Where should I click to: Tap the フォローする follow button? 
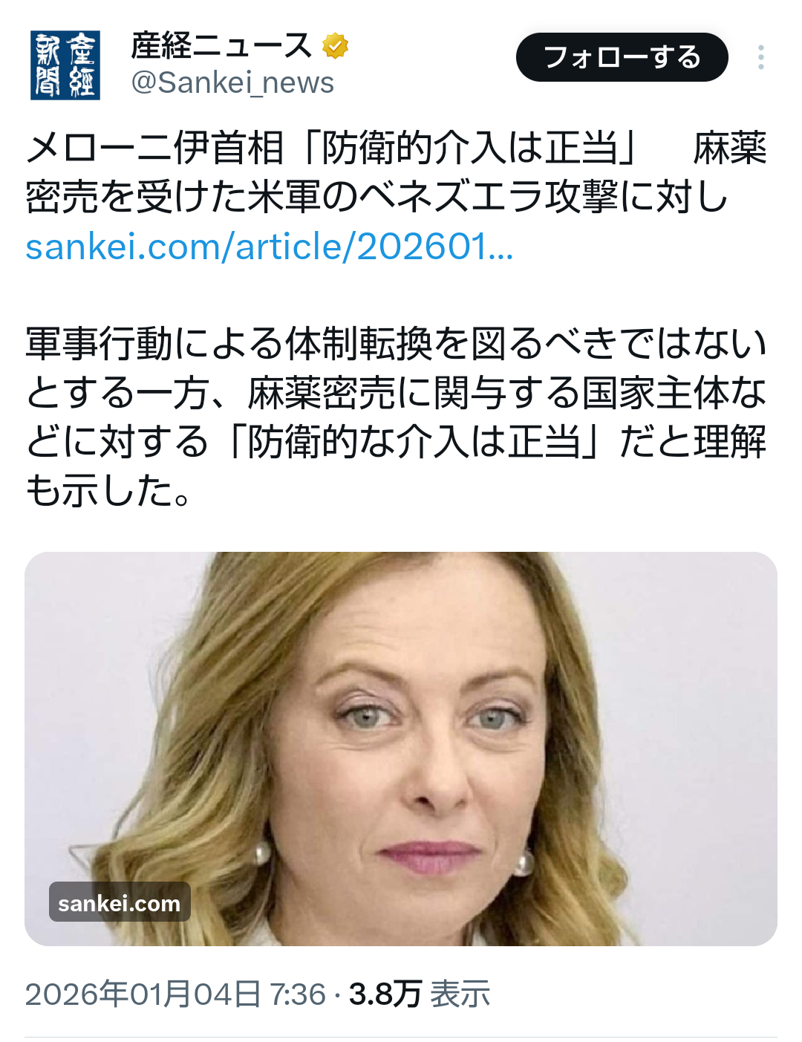point(622,57)
